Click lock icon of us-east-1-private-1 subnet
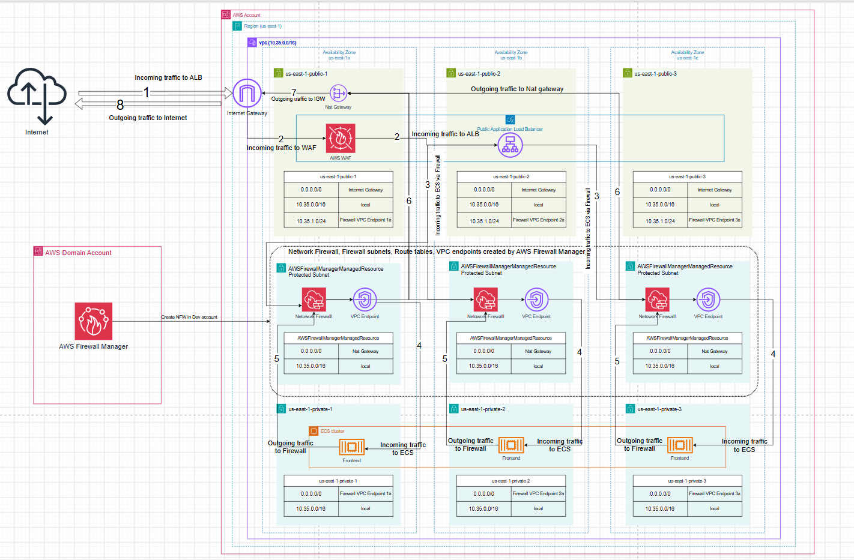 tap(281, 409)
